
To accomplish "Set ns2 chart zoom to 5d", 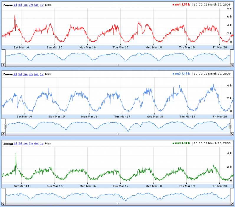I will click(x=20, y=74).
